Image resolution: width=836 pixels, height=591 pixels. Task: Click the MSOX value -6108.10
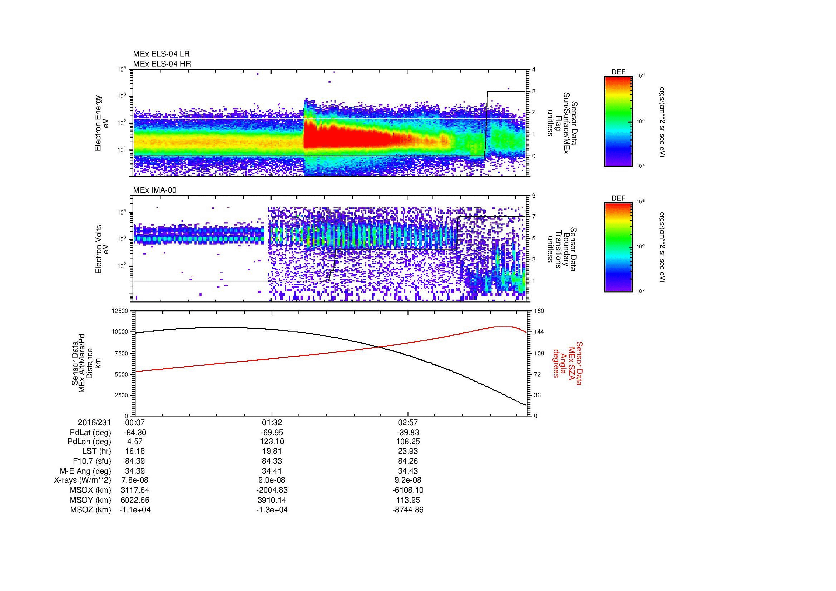tap(408, 490)
